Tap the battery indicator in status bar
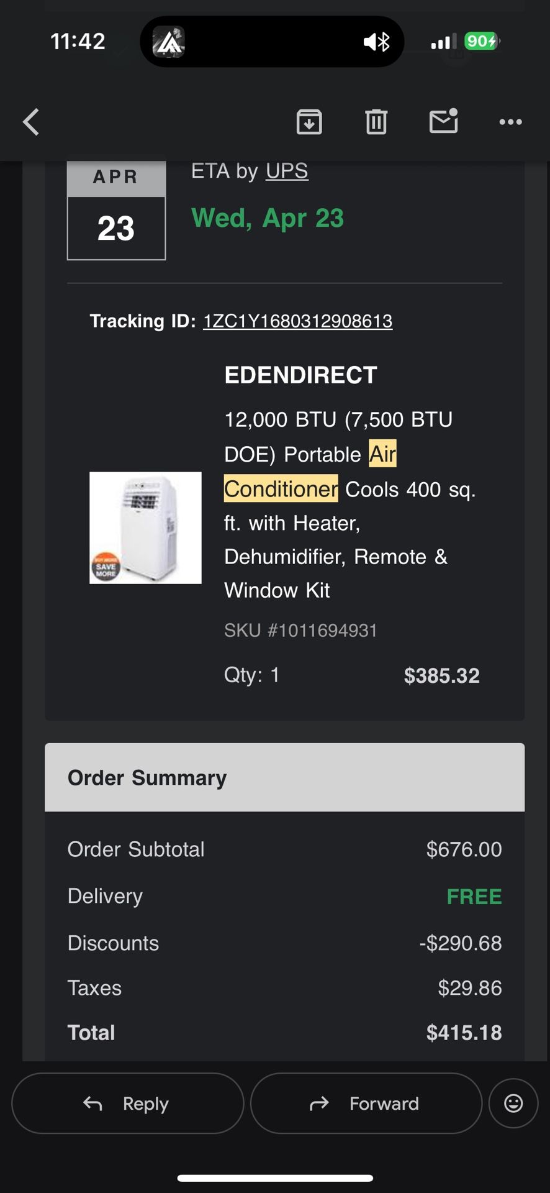The width and height of the screenshot is (550, 1193). [x=482, y=42]
